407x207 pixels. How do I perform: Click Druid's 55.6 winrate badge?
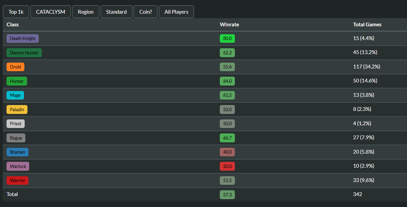[227, 67]
